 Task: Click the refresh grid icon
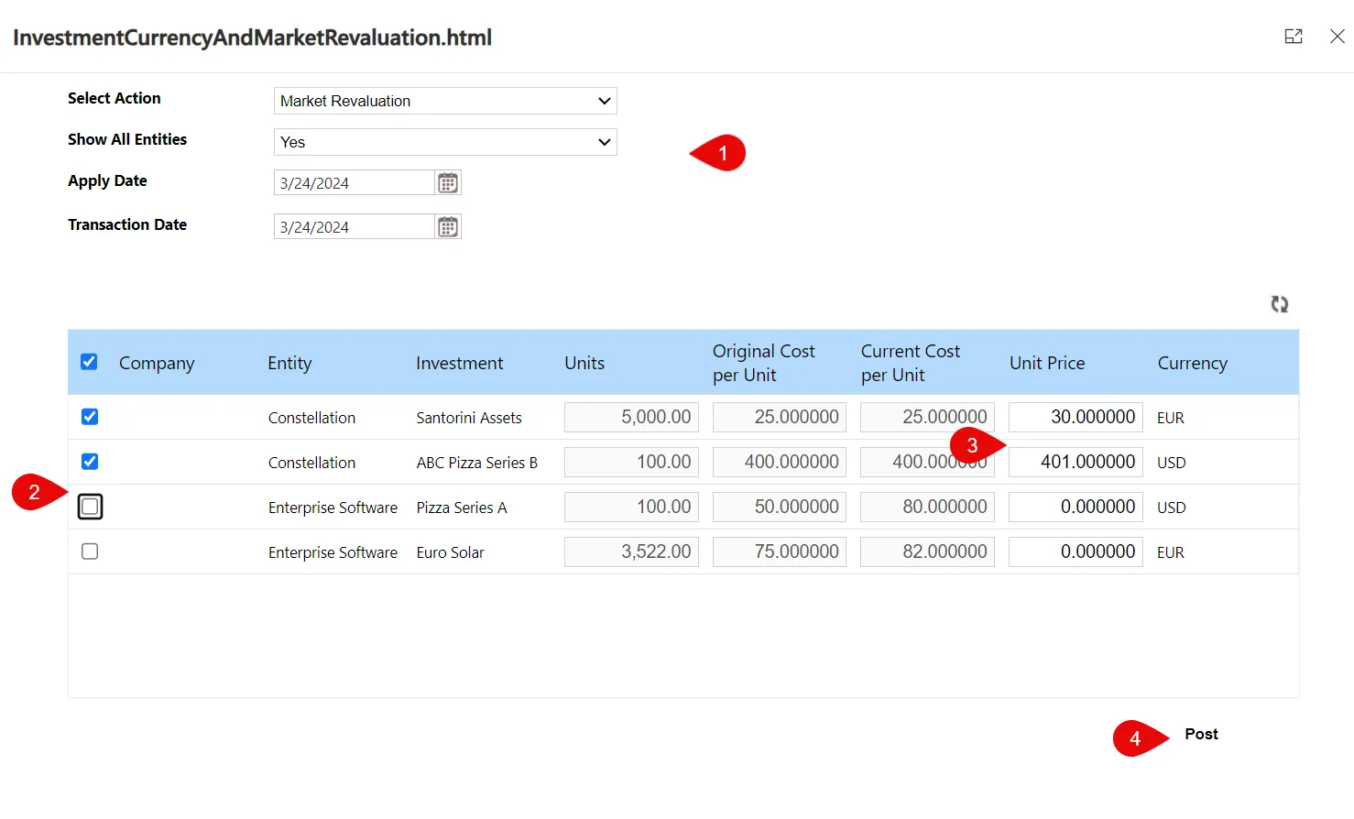point(1280,304)
